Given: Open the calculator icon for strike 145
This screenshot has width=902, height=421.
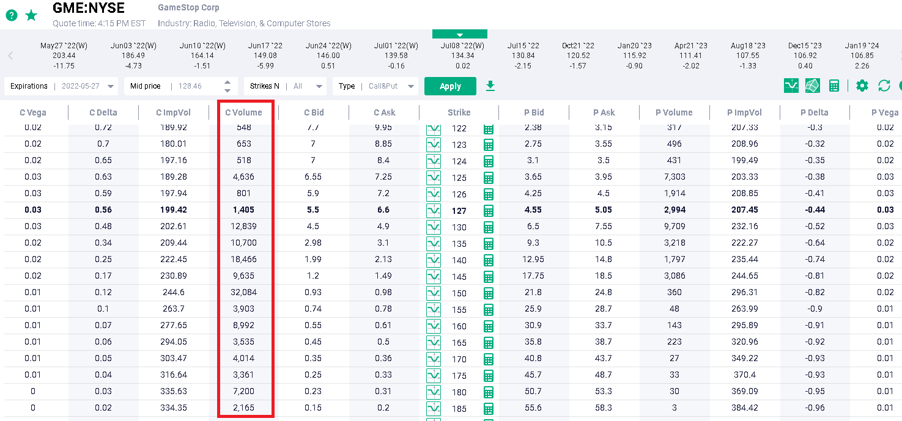Looking at the screenshot, I should 488,277.
